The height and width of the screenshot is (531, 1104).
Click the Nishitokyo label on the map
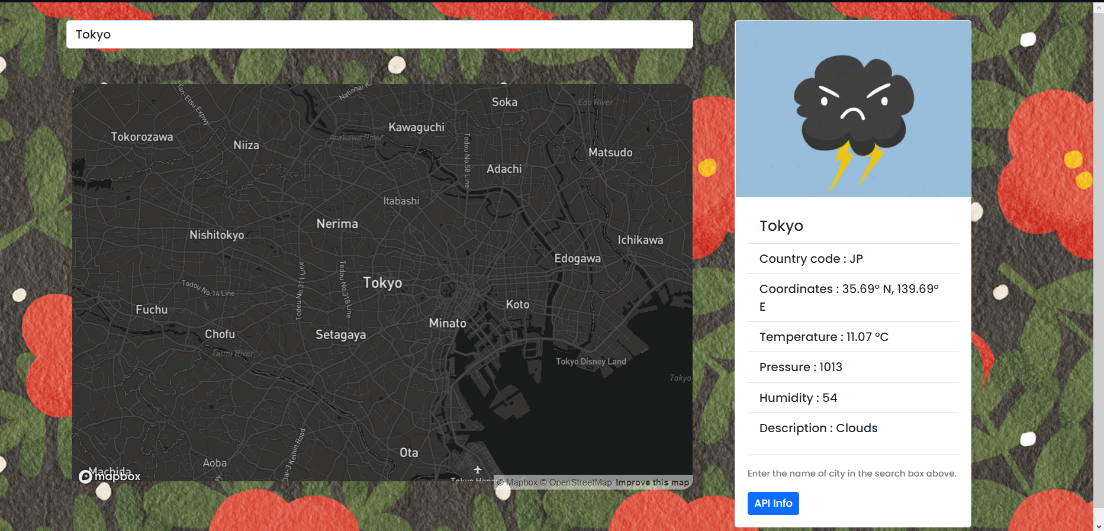217,235
